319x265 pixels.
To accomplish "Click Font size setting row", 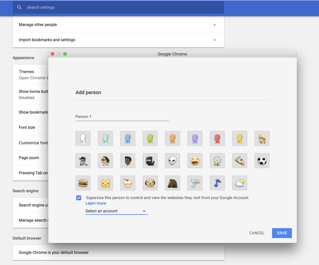I will (x=30, y=127).
